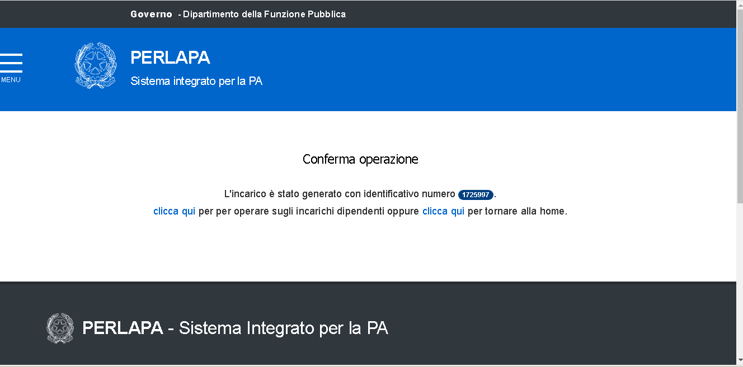
Task: Click the 'Sistema integrato per la PA' subtitle
Action: pos(196,81)
